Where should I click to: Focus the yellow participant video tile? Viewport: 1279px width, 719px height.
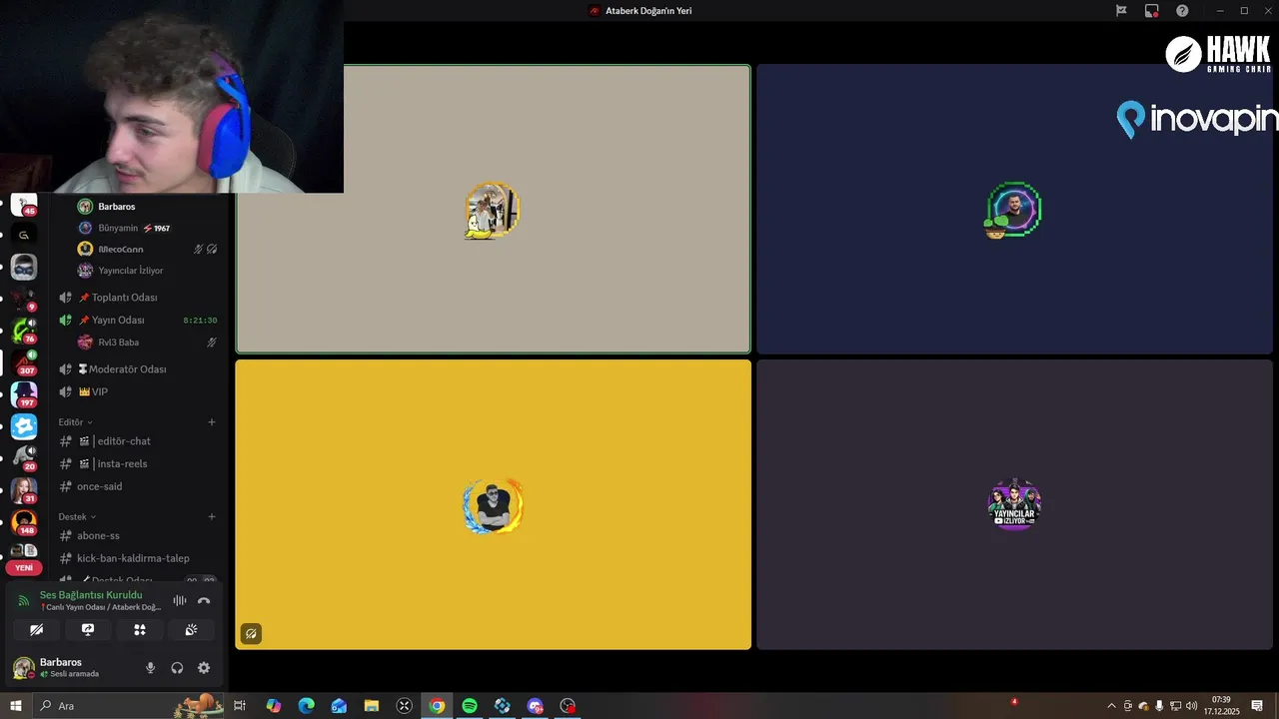pyautogui.click(x=493, y=504)
